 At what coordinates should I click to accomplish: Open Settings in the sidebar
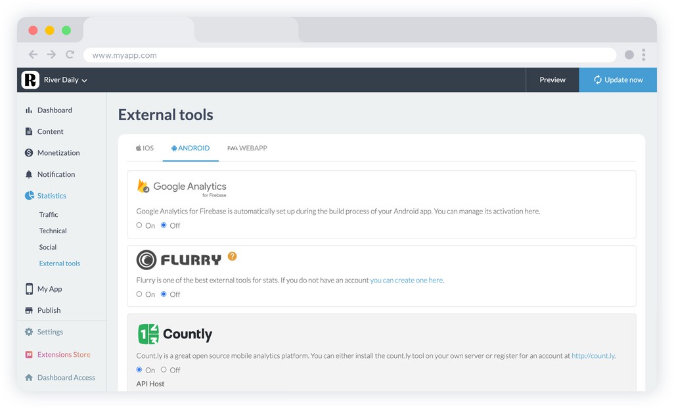tap(50, 332)
